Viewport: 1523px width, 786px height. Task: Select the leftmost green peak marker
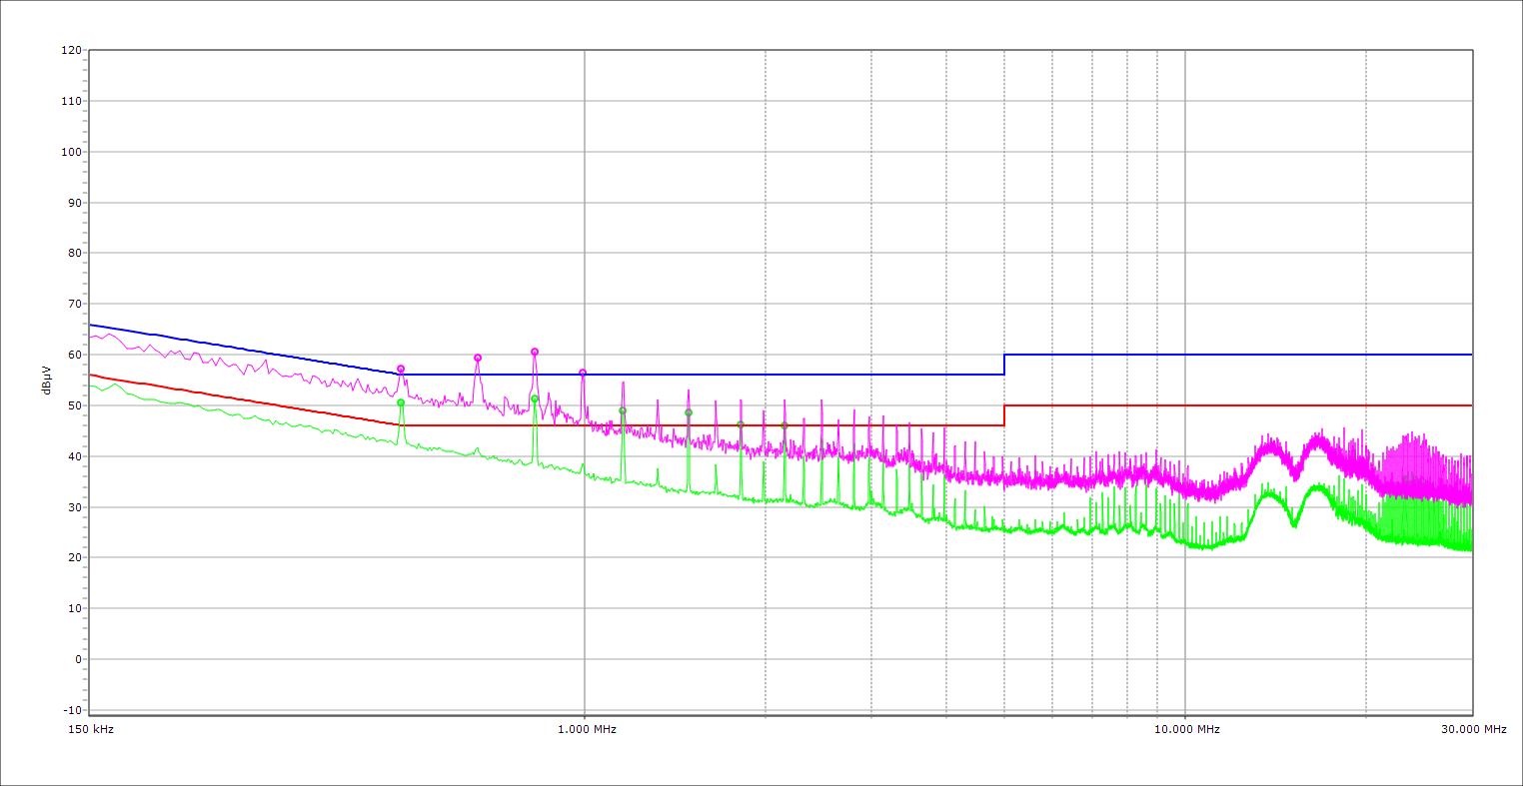(401, 402)
